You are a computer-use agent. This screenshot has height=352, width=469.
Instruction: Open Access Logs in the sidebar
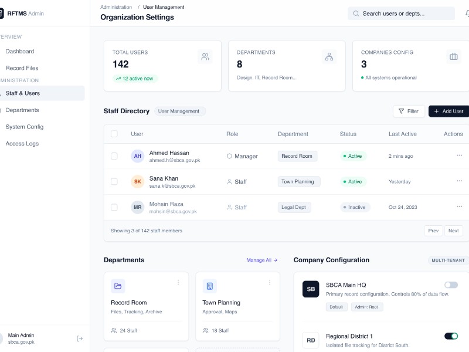tap(25, 143)
